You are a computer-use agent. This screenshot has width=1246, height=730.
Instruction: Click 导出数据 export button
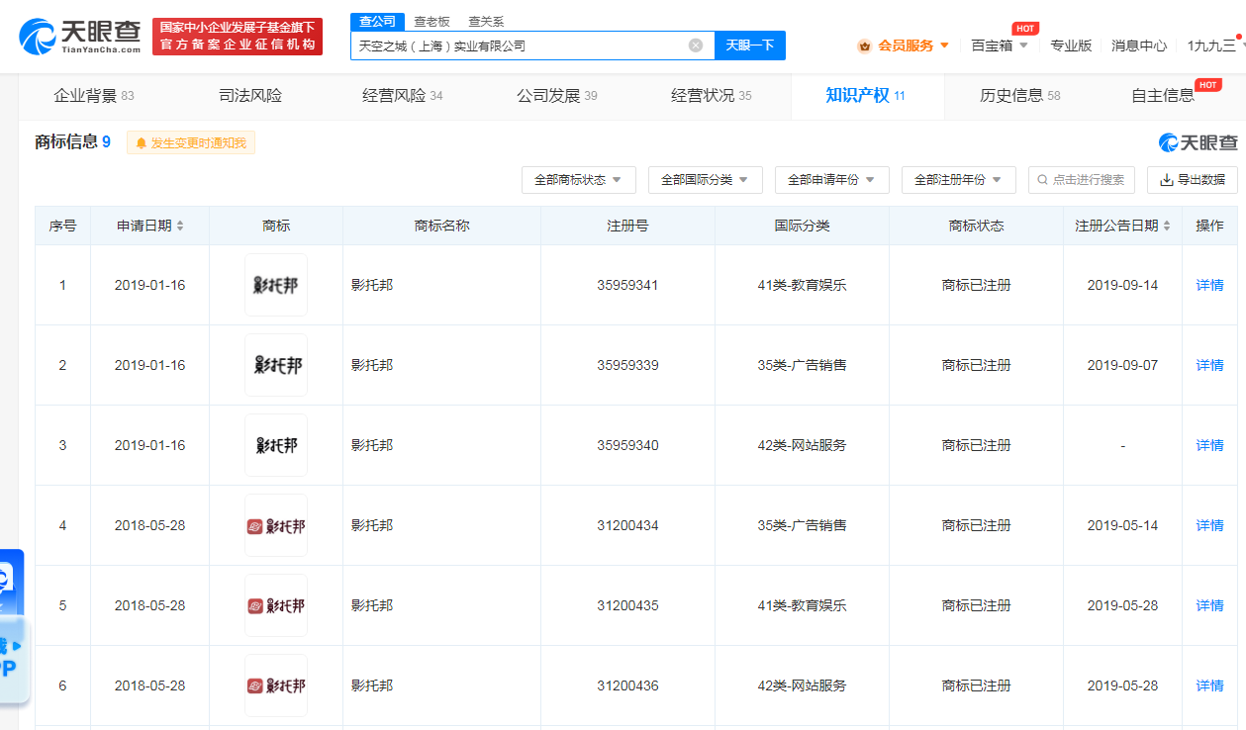(1193, 180)
